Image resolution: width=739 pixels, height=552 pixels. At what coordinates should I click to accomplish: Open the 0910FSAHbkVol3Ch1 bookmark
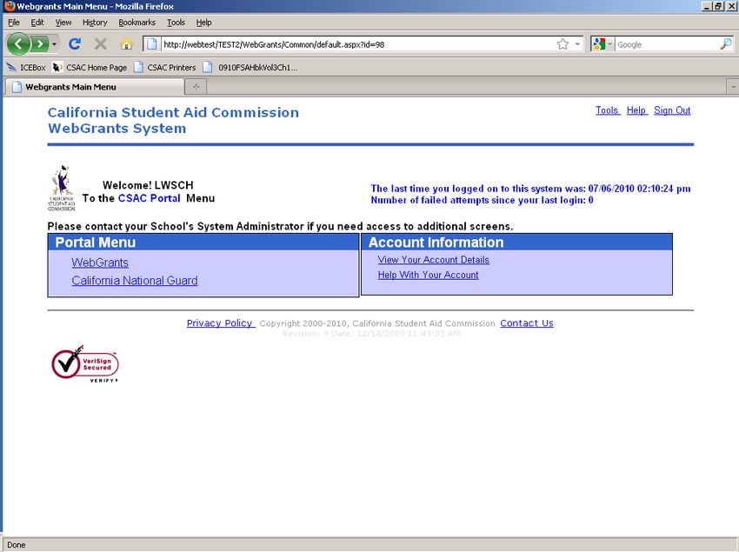[x=250, y=68]
